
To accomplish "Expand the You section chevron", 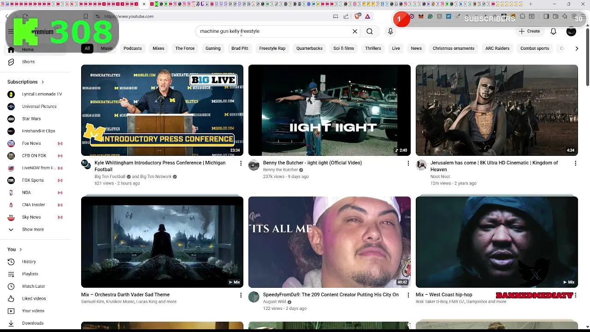I will (x=21, y=249).
